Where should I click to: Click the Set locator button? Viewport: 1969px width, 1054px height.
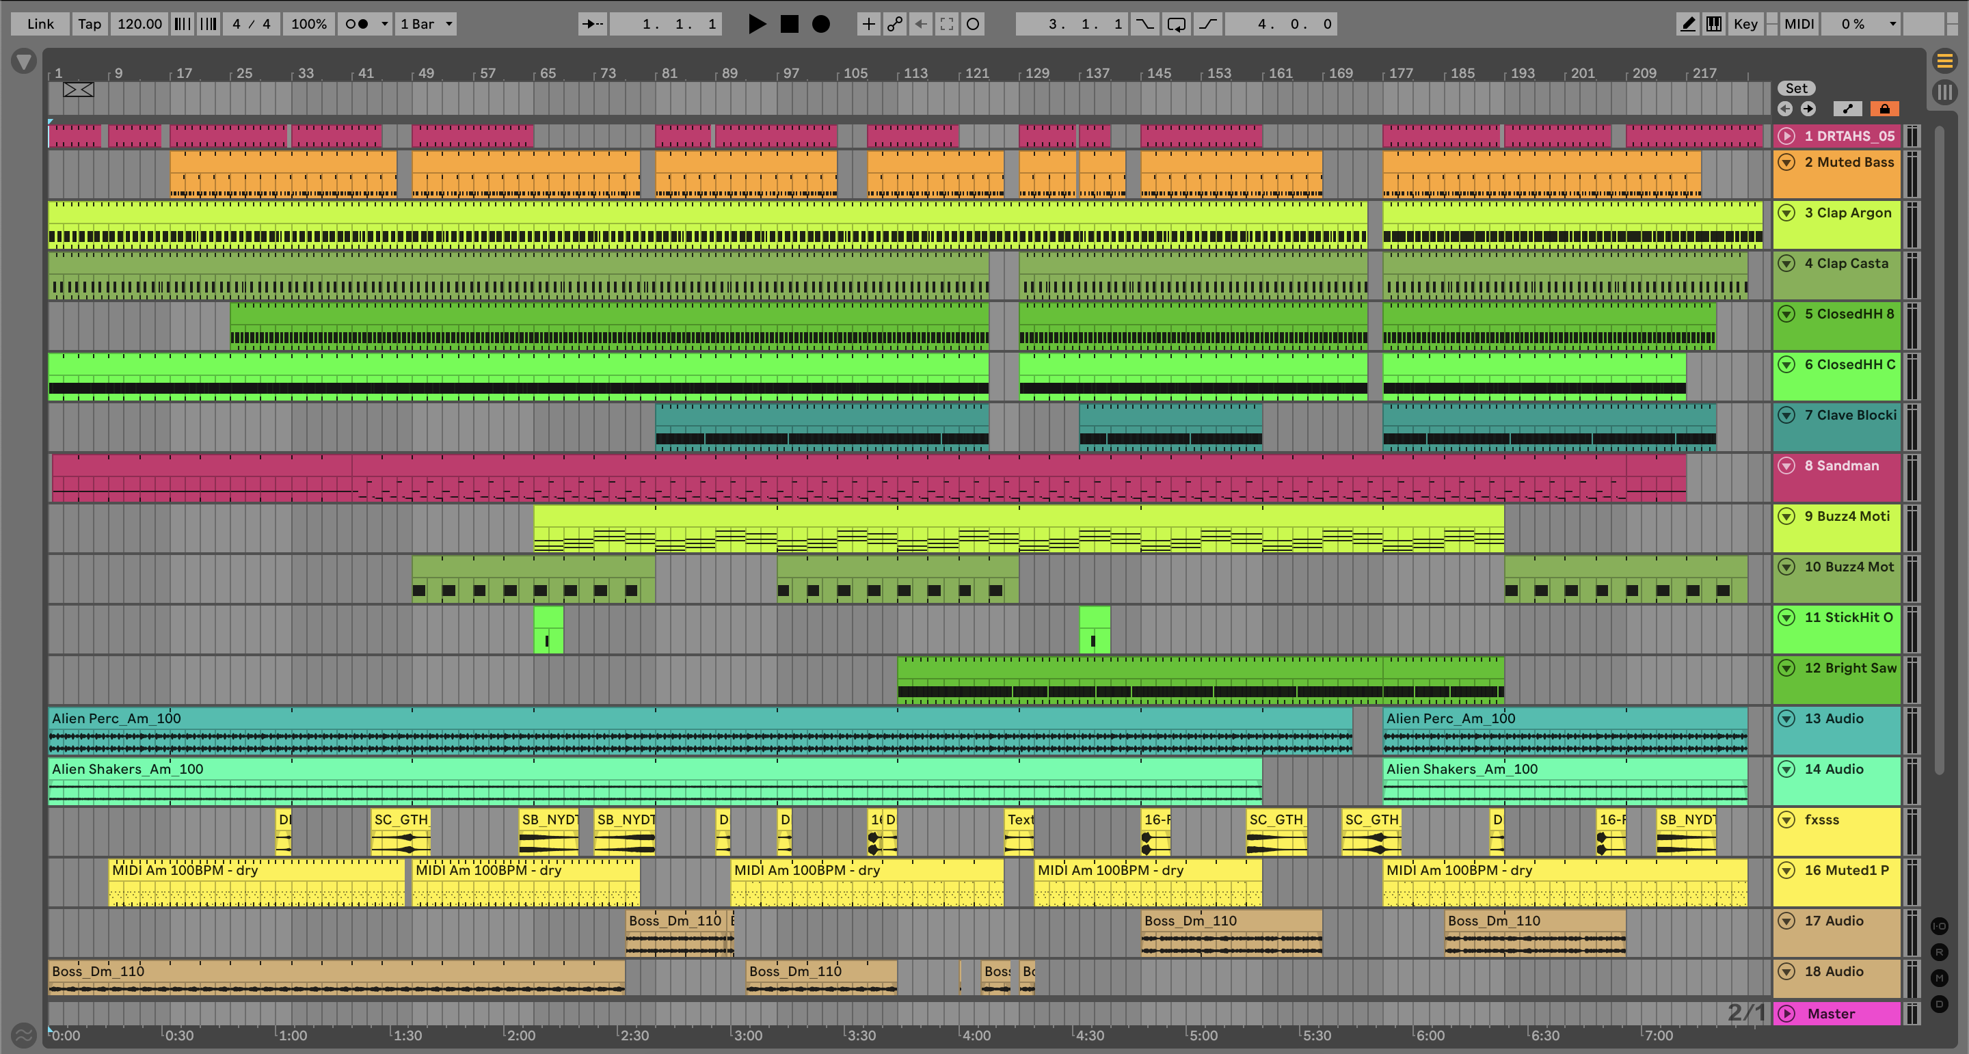tap(1795, 88)
